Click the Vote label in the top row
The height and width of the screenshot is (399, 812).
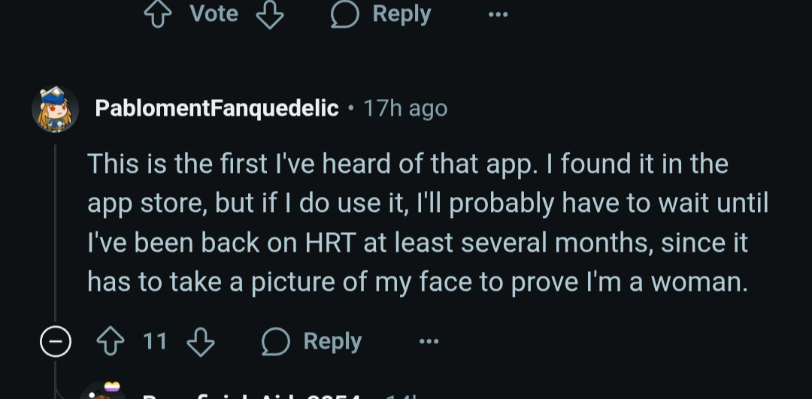[214, 14]
